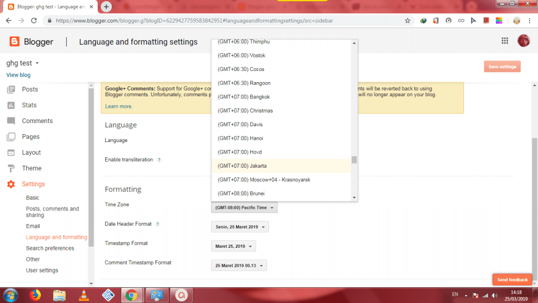The height and width of the screenshot is (303, 538).
Task: Select (GMT+07:00) Christmas timezone
Action: click(x=282, y=110)
